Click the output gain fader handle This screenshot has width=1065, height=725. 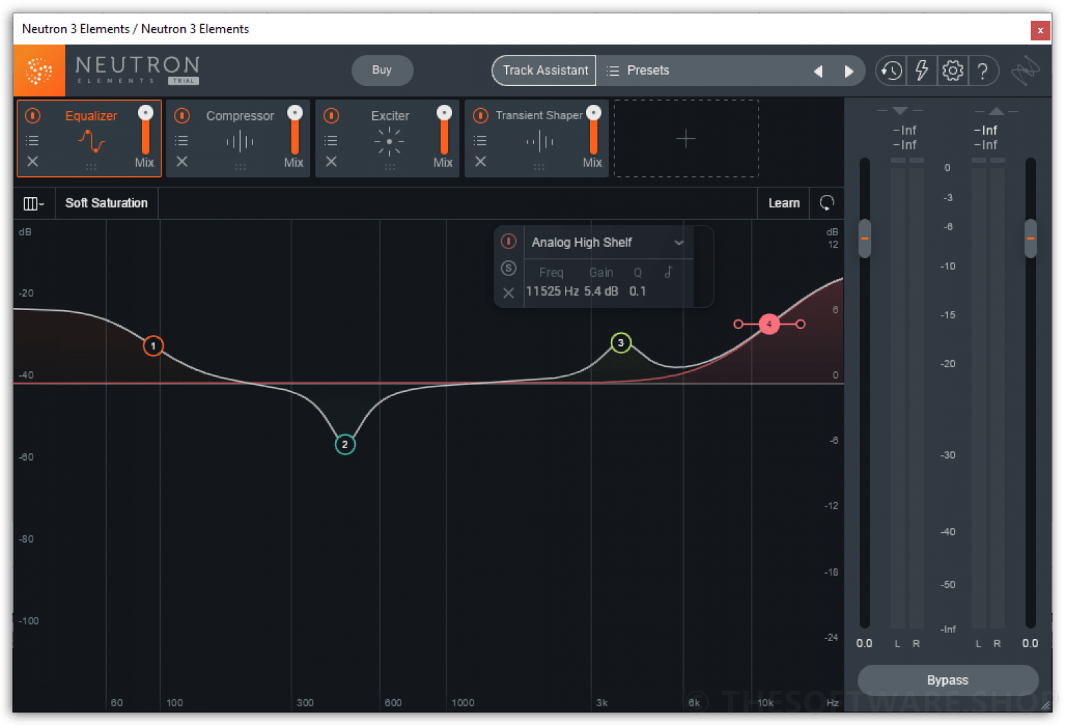1030,238
